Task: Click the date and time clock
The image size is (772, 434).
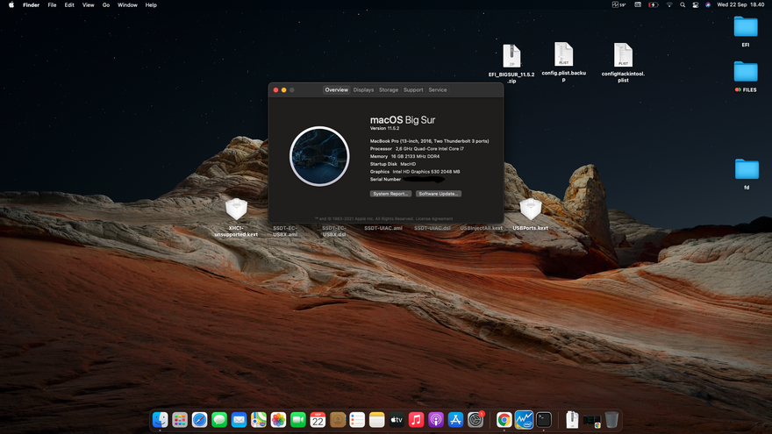Action: pyautogui.click(x=740, y=5)
